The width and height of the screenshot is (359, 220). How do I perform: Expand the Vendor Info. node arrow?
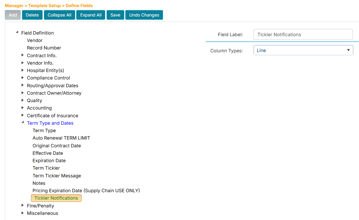tap(23, 63)
